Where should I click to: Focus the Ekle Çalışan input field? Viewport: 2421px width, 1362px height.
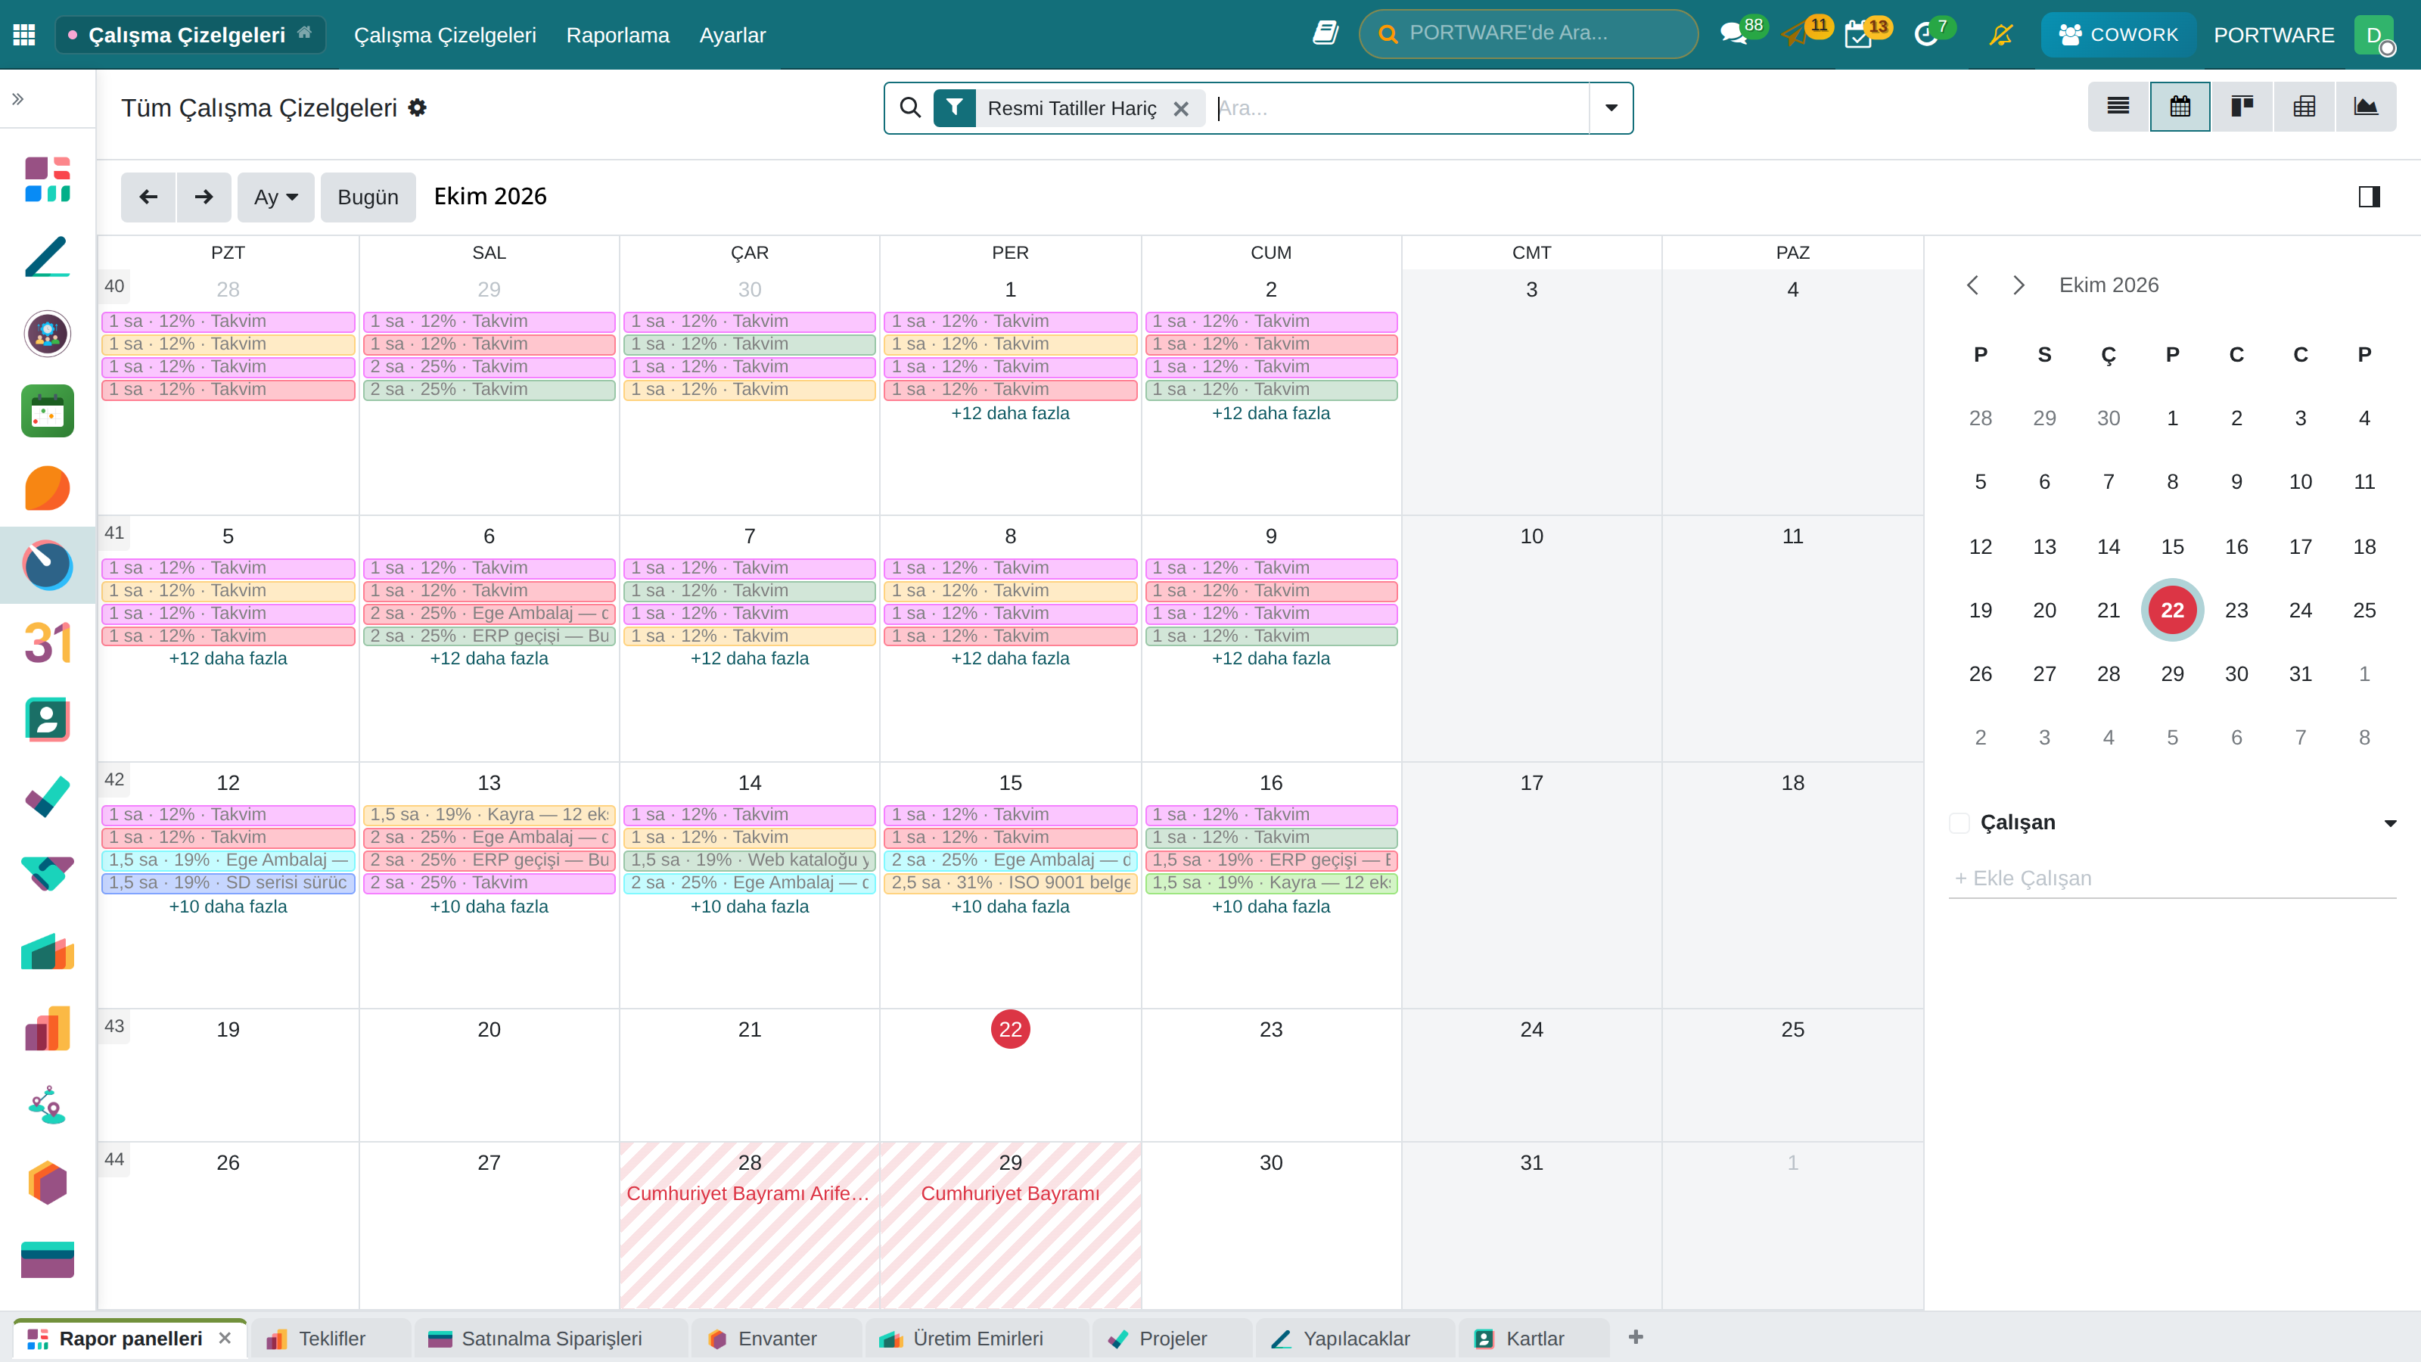pos(2172,878)
